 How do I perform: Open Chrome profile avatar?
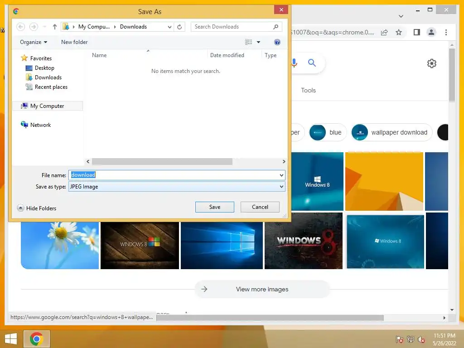[x=431, y=32]
